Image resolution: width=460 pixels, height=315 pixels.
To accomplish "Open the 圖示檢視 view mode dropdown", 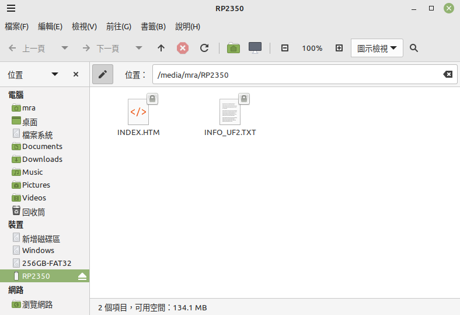I will [x=377, y=48].
